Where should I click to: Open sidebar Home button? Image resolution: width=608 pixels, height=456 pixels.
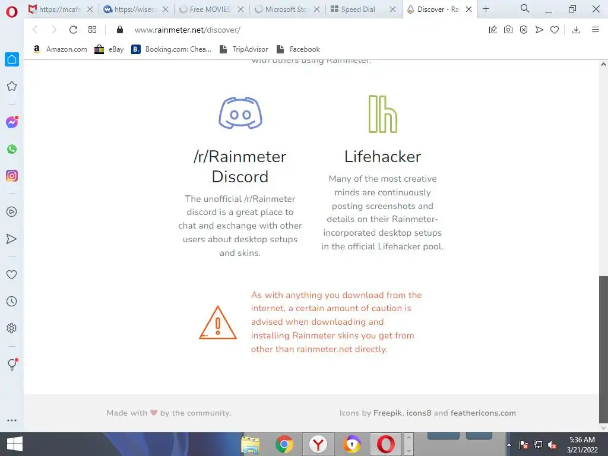pyautogui.click(x=12, y=59)
